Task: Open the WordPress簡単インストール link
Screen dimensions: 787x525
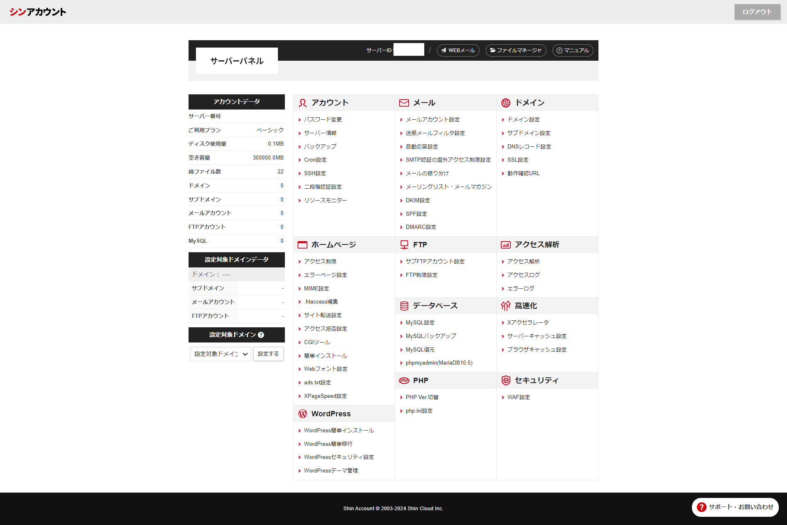Action: coord(339,431)
